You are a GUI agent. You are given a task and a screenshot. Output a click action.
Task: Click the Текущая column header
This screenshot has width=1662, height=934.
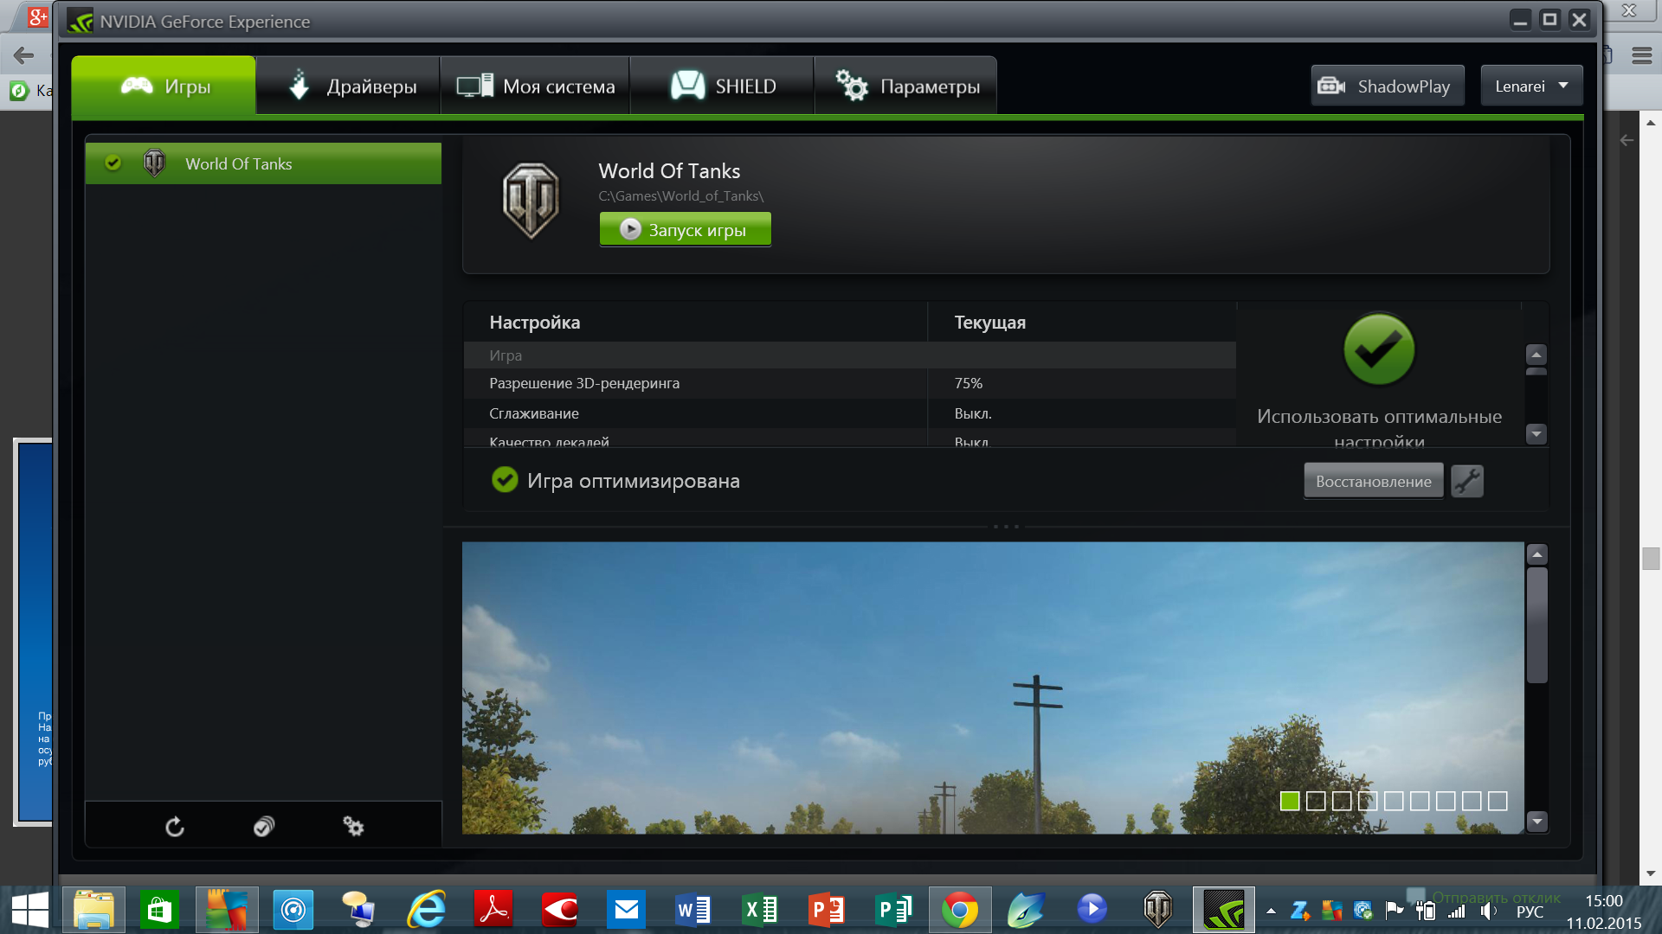click(990, 323)
